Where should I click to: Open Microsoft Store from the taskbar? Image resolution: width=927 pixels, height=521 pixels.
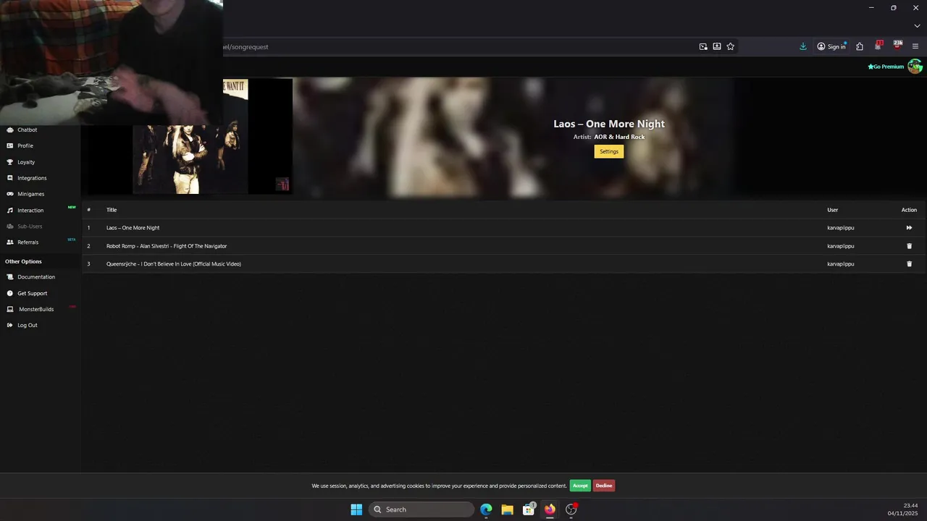click(529, 509)
